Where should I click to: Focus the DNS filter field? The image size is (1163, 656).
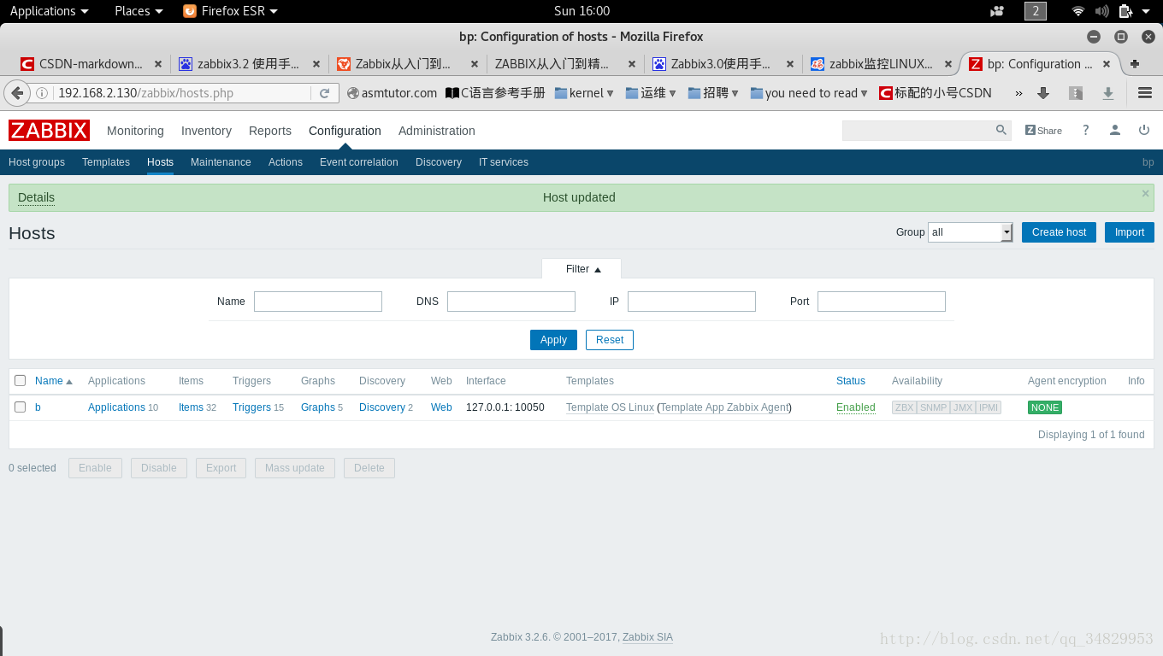pyautogui.click(x=511, y=302)
